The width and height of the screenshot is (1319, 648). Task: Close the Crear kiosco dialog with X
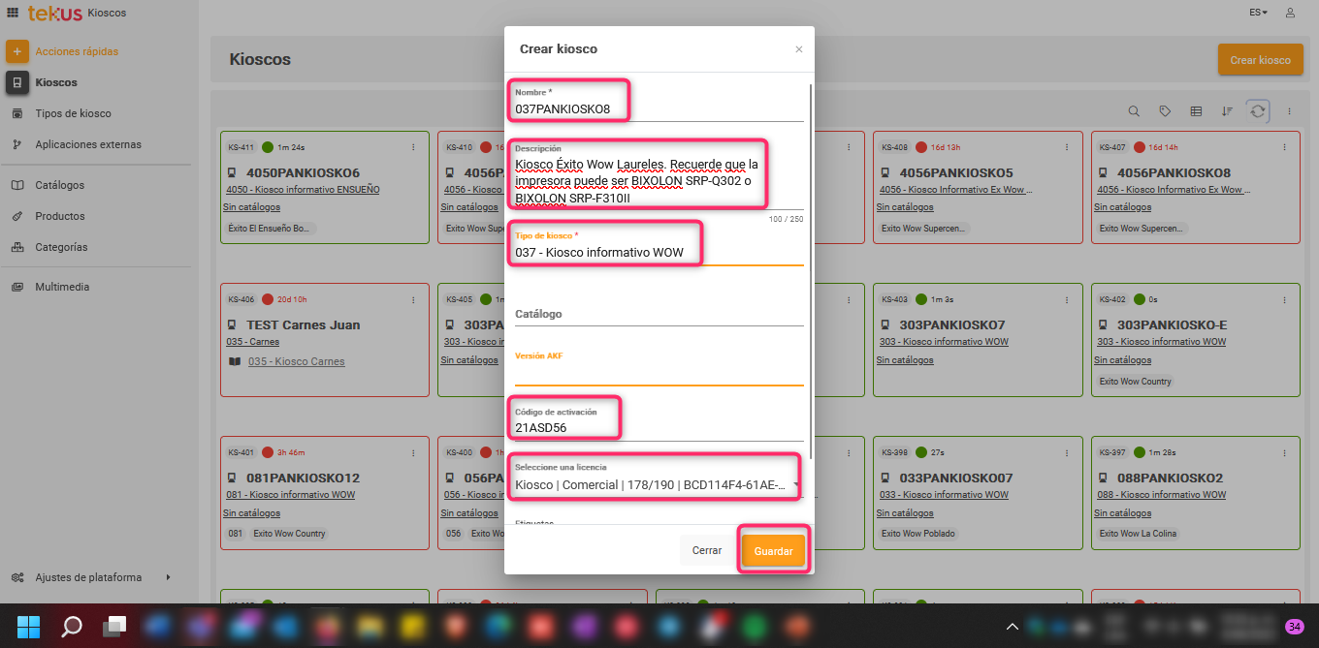[x=799, y=49]
